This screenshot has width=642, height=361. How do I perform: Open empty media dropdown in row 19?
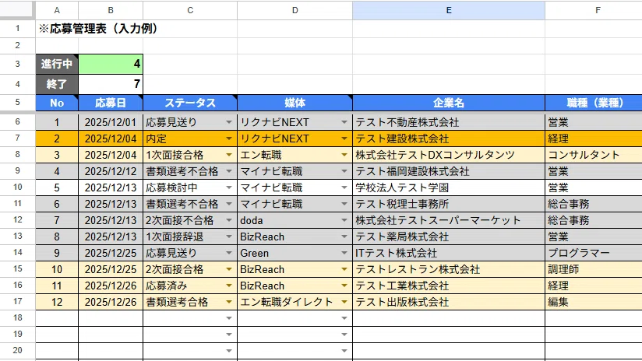[344, 335]
